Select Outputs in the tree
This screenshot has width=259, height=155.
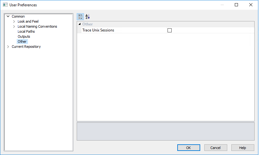coord(24,36)
